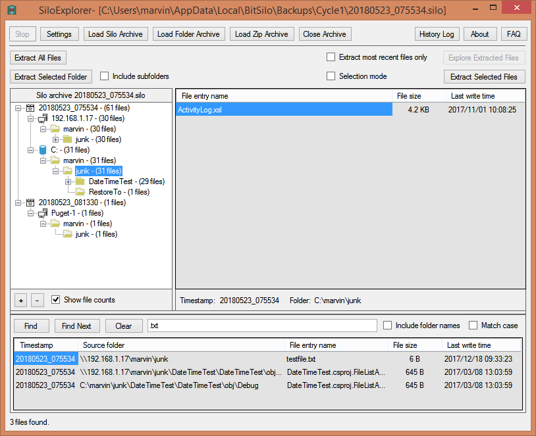Click the Find button
This screenshot has height=436, width=536.
coord(31,326)
